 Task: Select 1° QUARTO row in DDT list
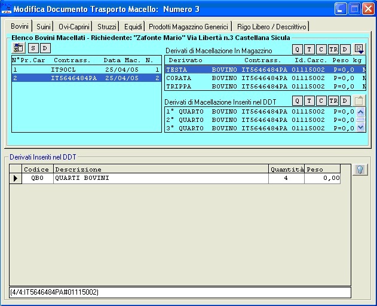(x=260, y=111)
